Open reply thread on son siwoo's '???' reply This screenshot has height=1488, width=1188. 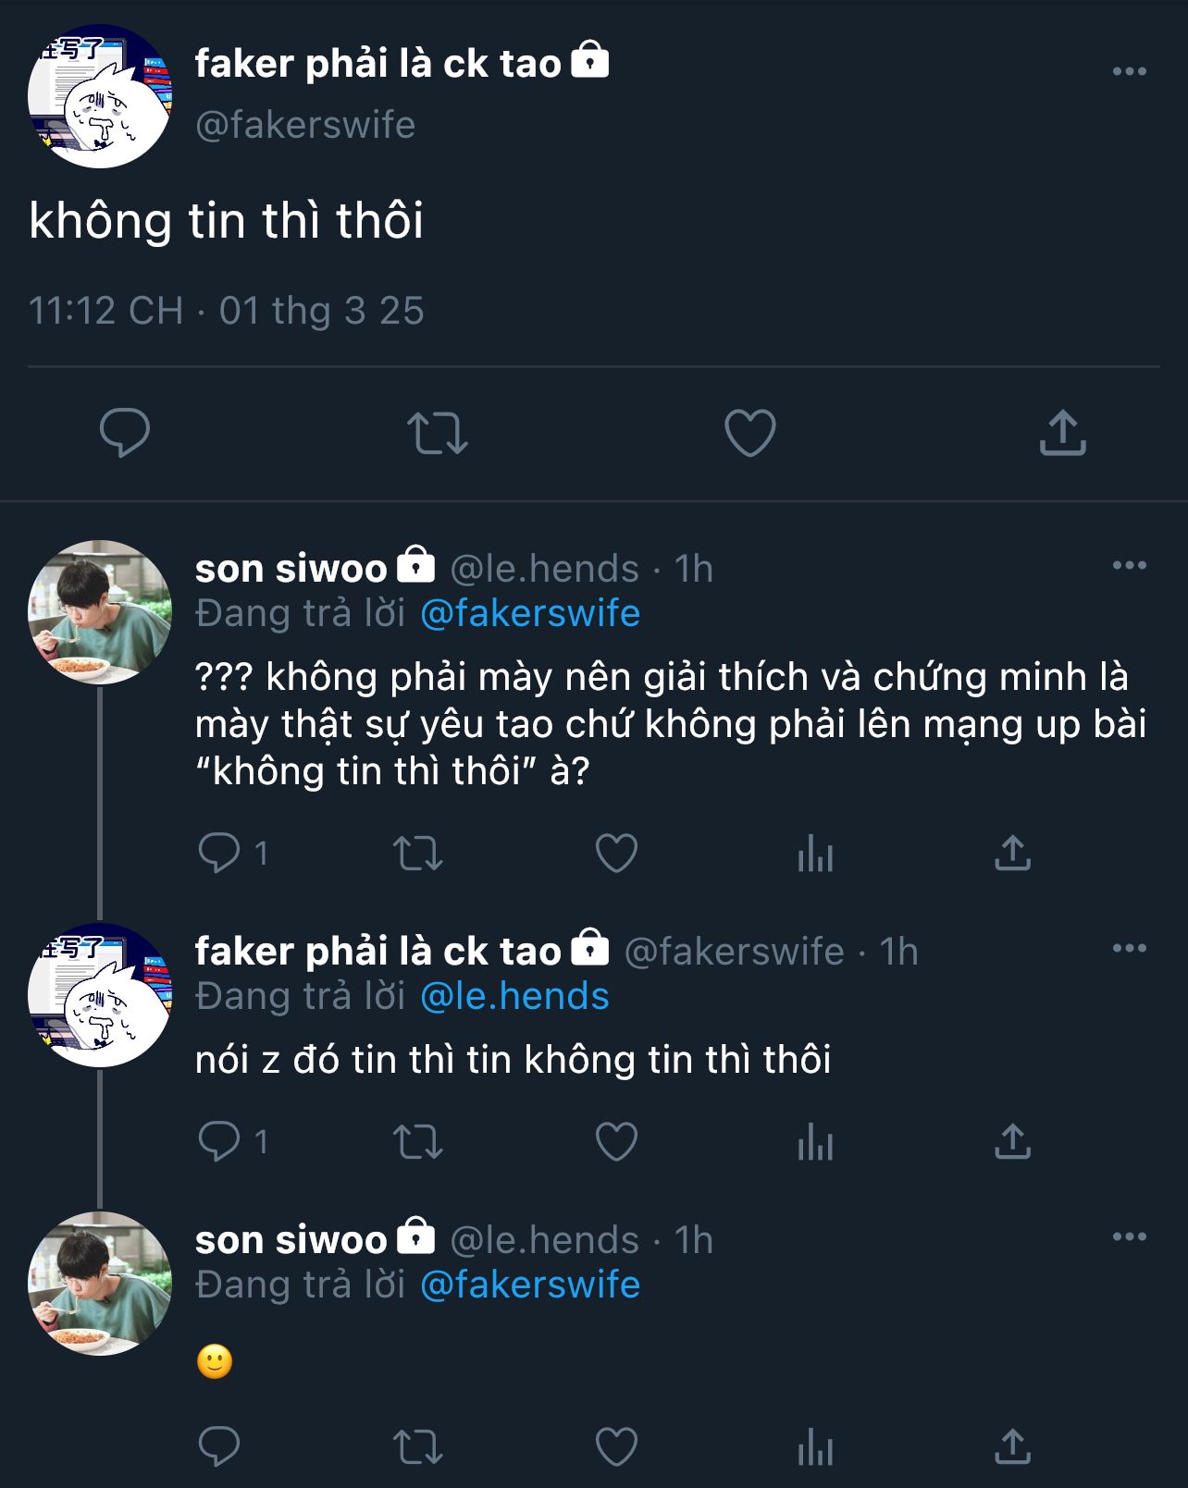pos(219,853)
